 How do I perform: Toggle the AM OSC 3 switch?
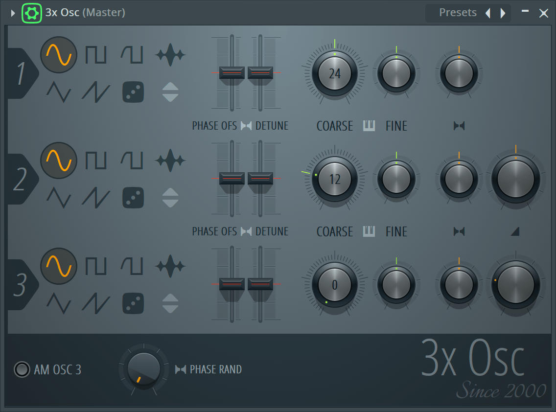pos(22,369)
